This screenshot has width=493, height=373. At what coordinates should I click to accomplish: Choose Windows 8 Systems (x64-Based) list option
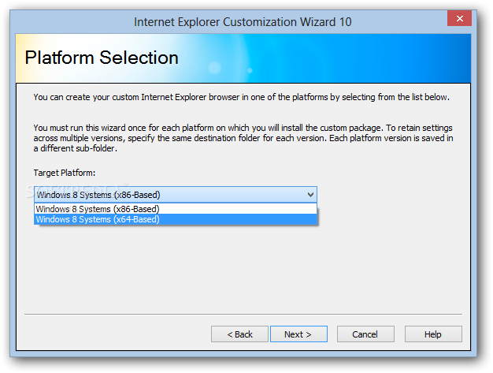pyautogui.click(x=176, y=219)
